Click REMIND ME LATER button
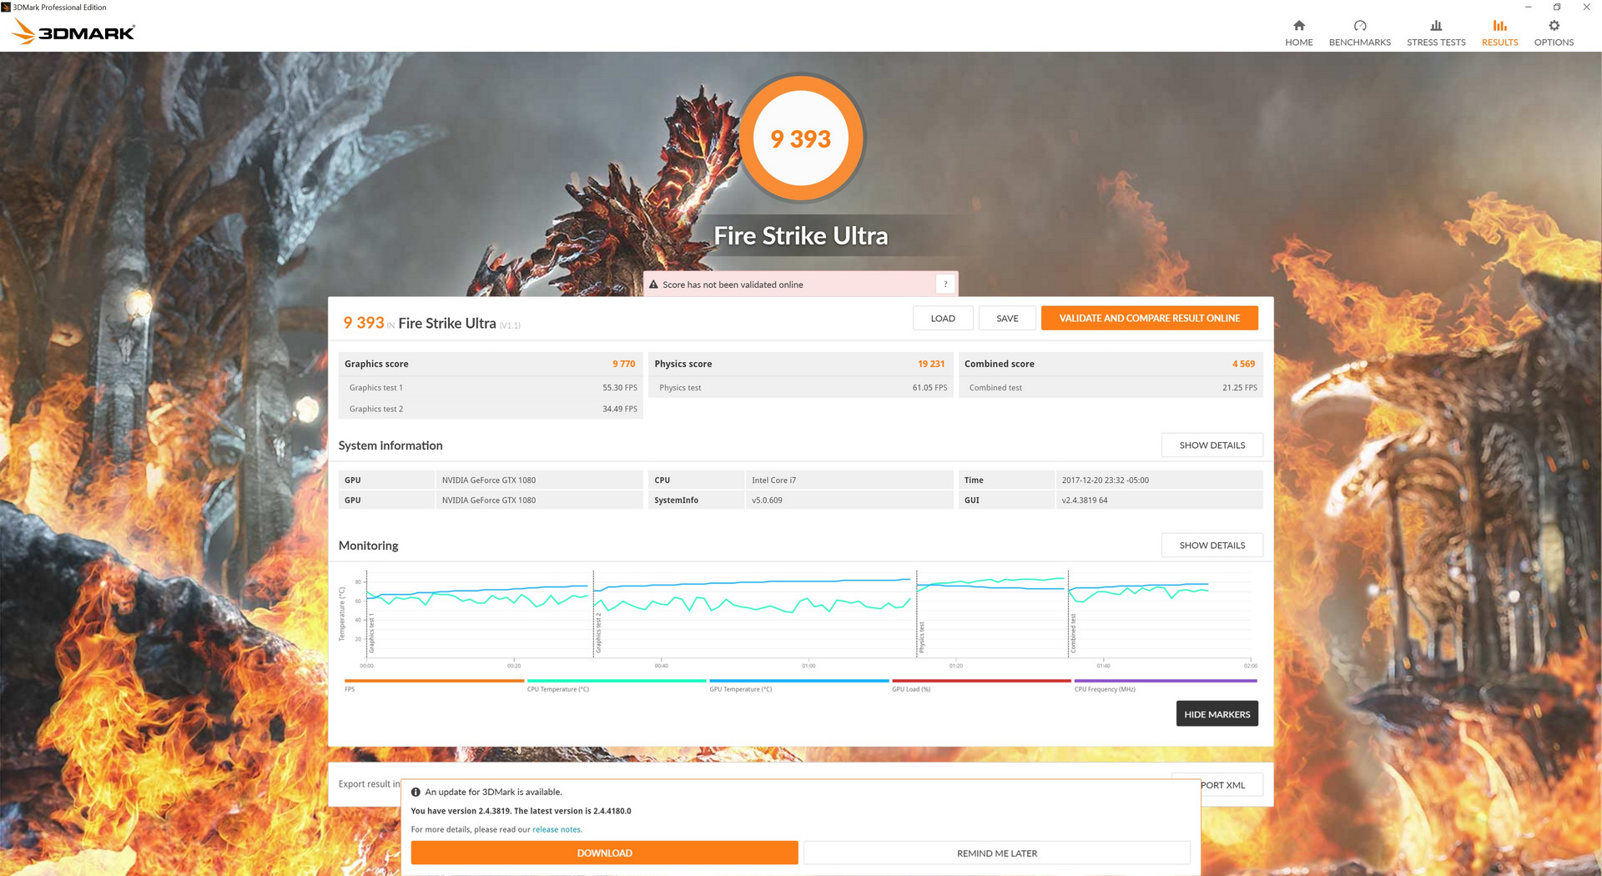Viewport: 1602px width, 876px height. [997, 853]
